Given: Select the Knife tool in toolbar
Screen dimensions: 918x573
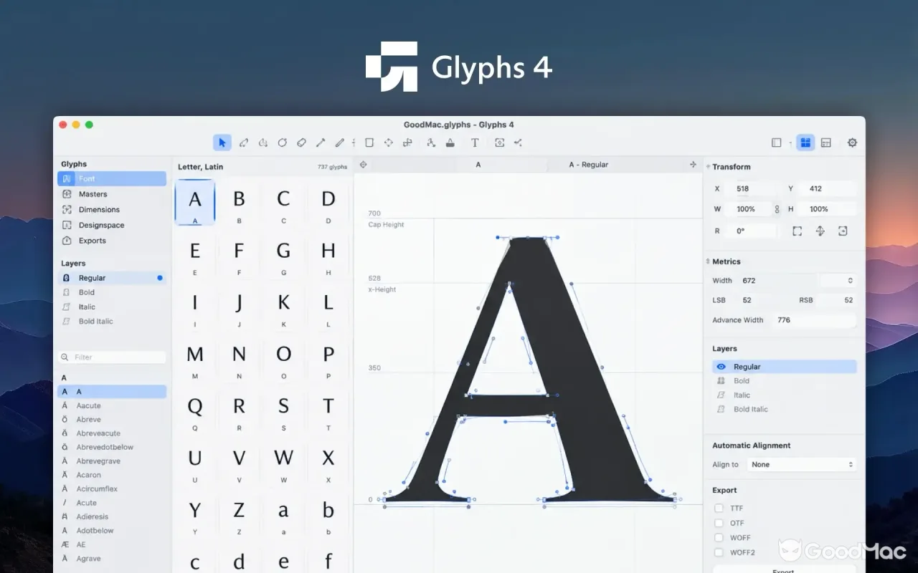Looking at the screenshot, I should 321,143.
